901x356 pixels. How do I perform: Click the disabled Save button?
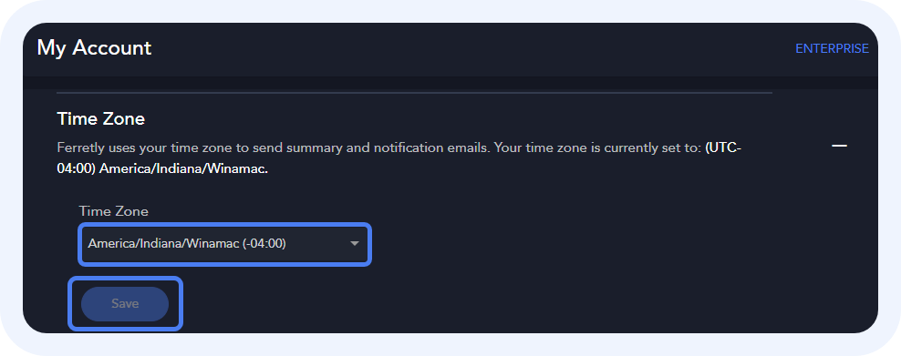pos(125,304)
